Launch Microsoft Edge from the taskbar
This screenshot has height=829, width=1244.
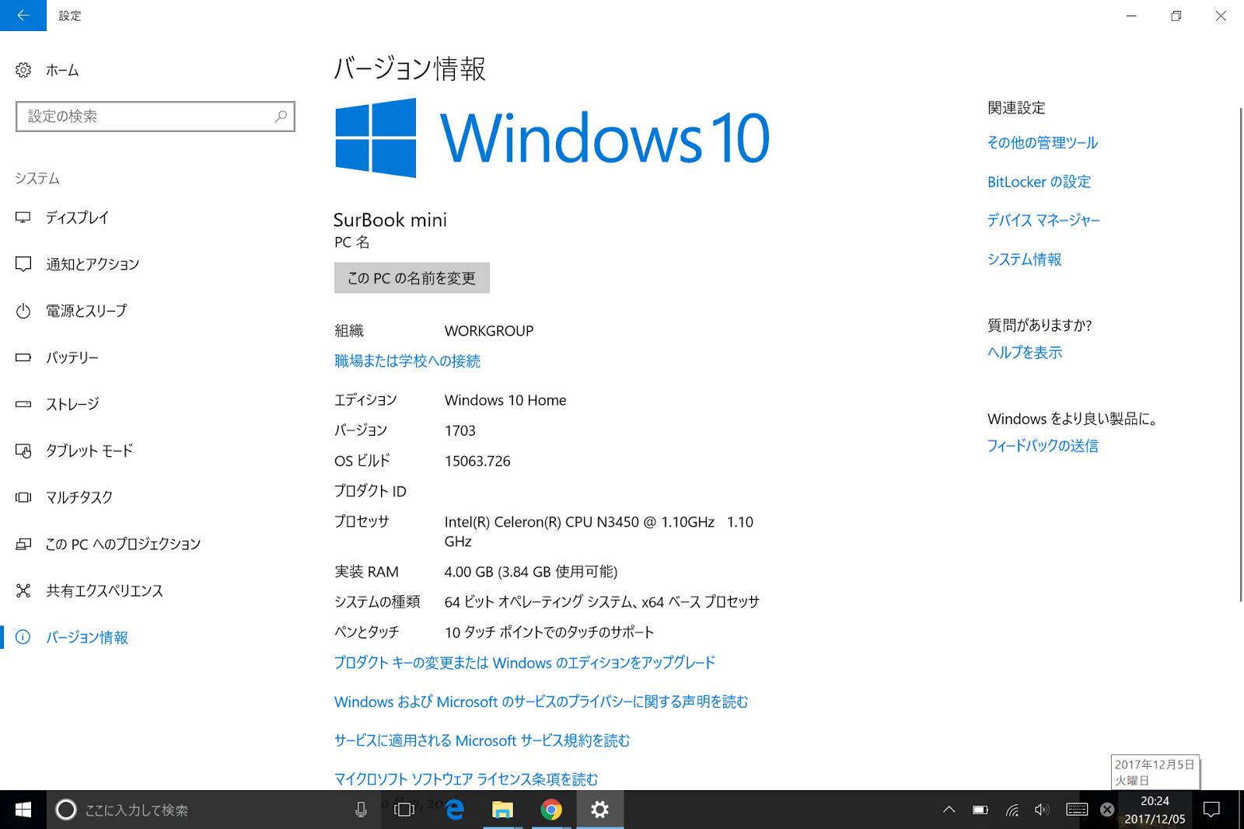point(455,810)
